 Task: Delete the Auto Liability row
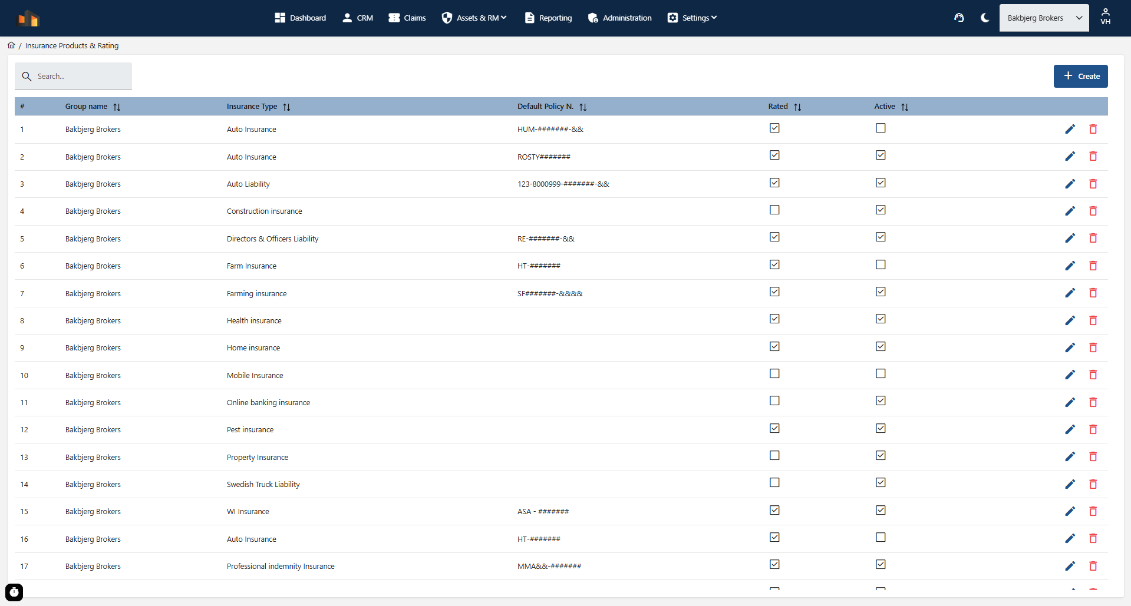(x=1093, y=184)
